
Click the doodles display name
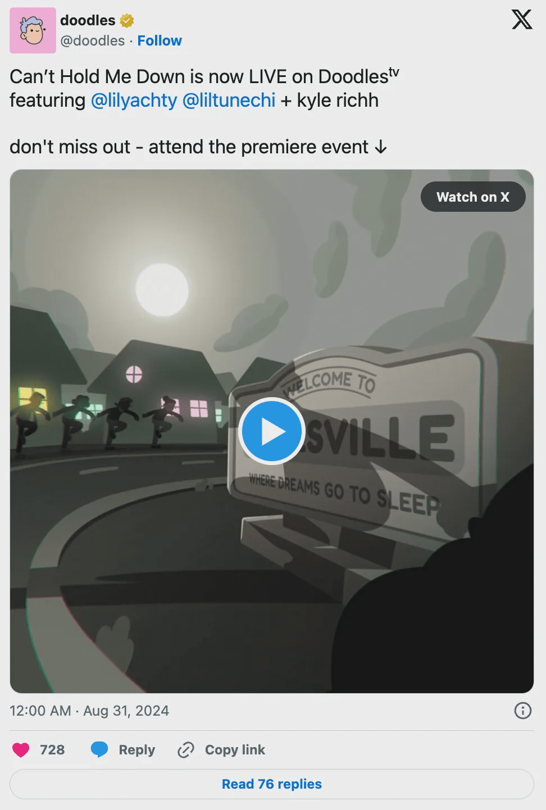click(88, 21)
